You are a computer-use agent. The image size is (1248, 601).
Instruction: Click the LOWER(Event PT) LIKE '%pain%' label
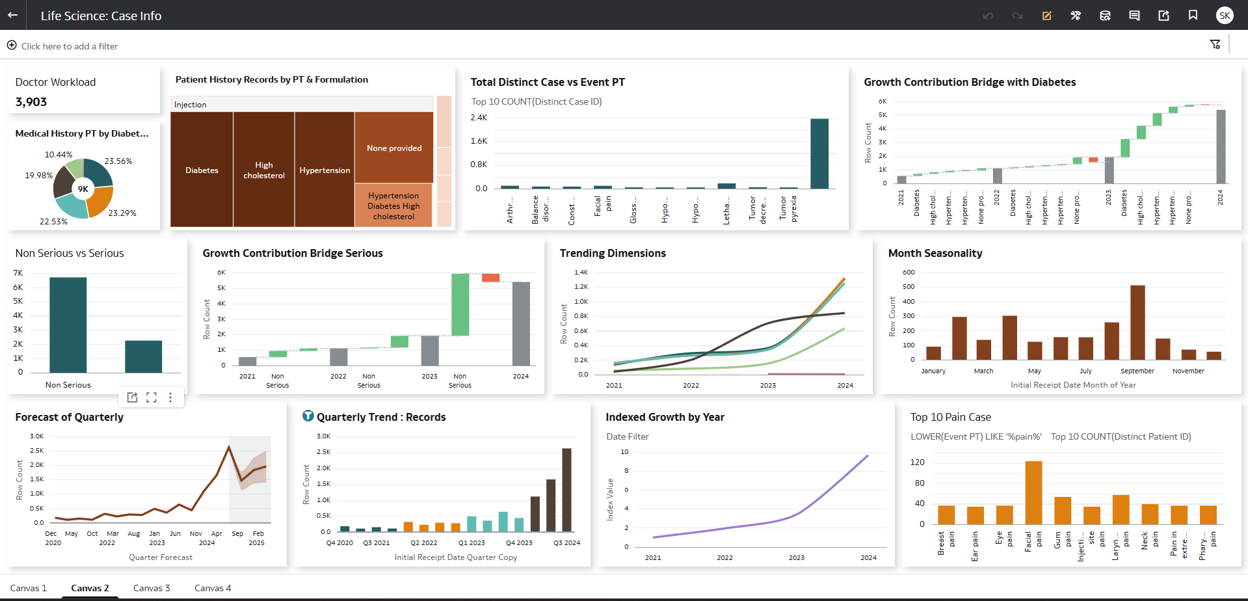[x=976, y=436]
